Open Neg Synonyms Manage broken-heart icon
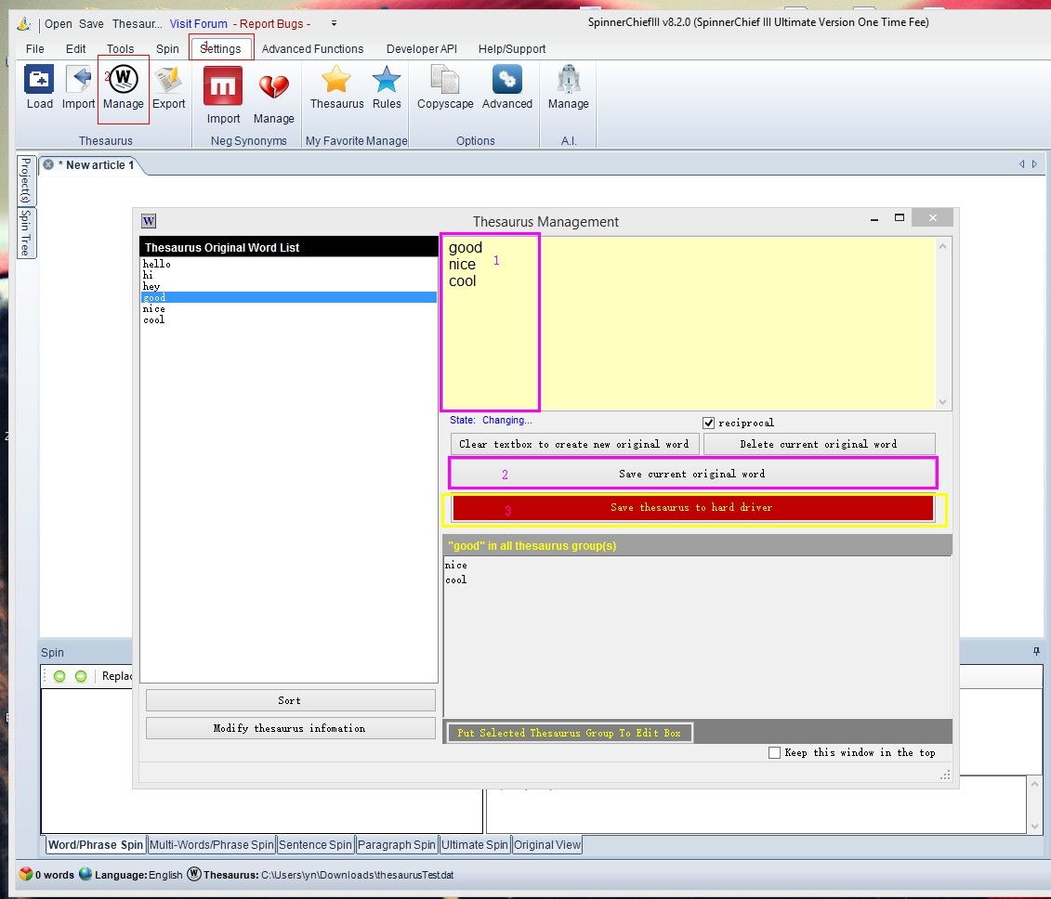1051x899 pixels. [x=273, y=94]
